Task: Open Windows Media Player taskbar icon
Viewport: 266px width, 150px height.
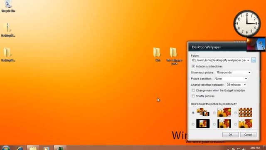Action: tap(46, 148)
